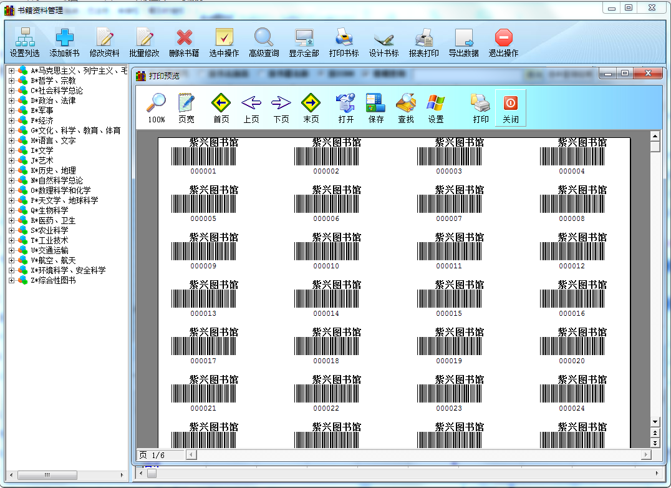Select the X*环境科学、安全科学 category

(x=68, y=271)
